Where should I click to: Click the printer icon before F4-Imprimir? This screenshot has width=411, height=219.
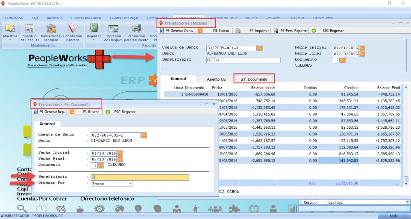click(x=238, y=30)
